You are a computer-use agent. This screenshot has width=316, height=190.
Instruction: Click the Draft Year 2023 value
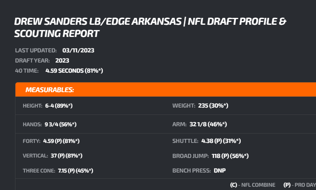pyautogui.click(x=62, y=60)
